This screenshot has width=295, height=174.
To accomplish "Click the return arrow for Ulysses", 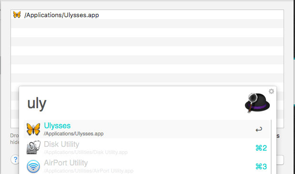I will (259, 129).
